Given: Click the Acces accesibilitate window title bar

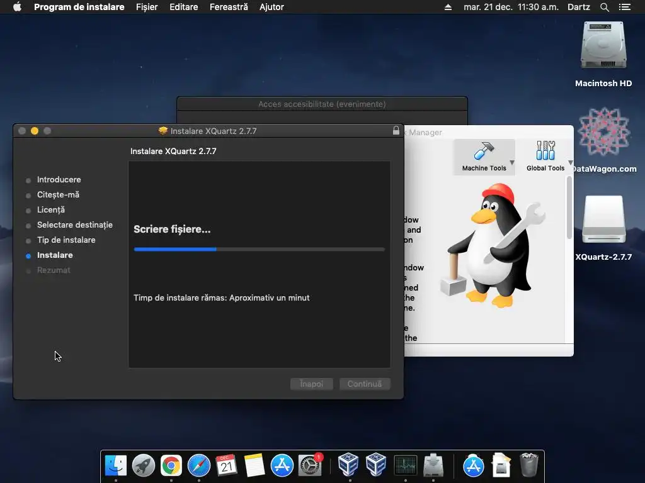Looking at the screenshot, I should coord(322,104).
